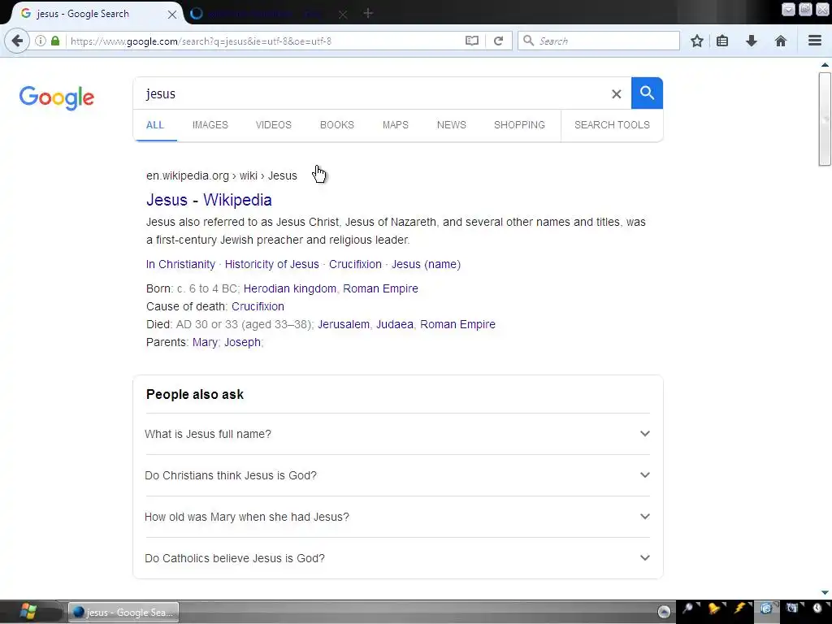Switch to the SHOPPING tab
832x624 pixels.
pyautogui.click(x=519, y=124)
